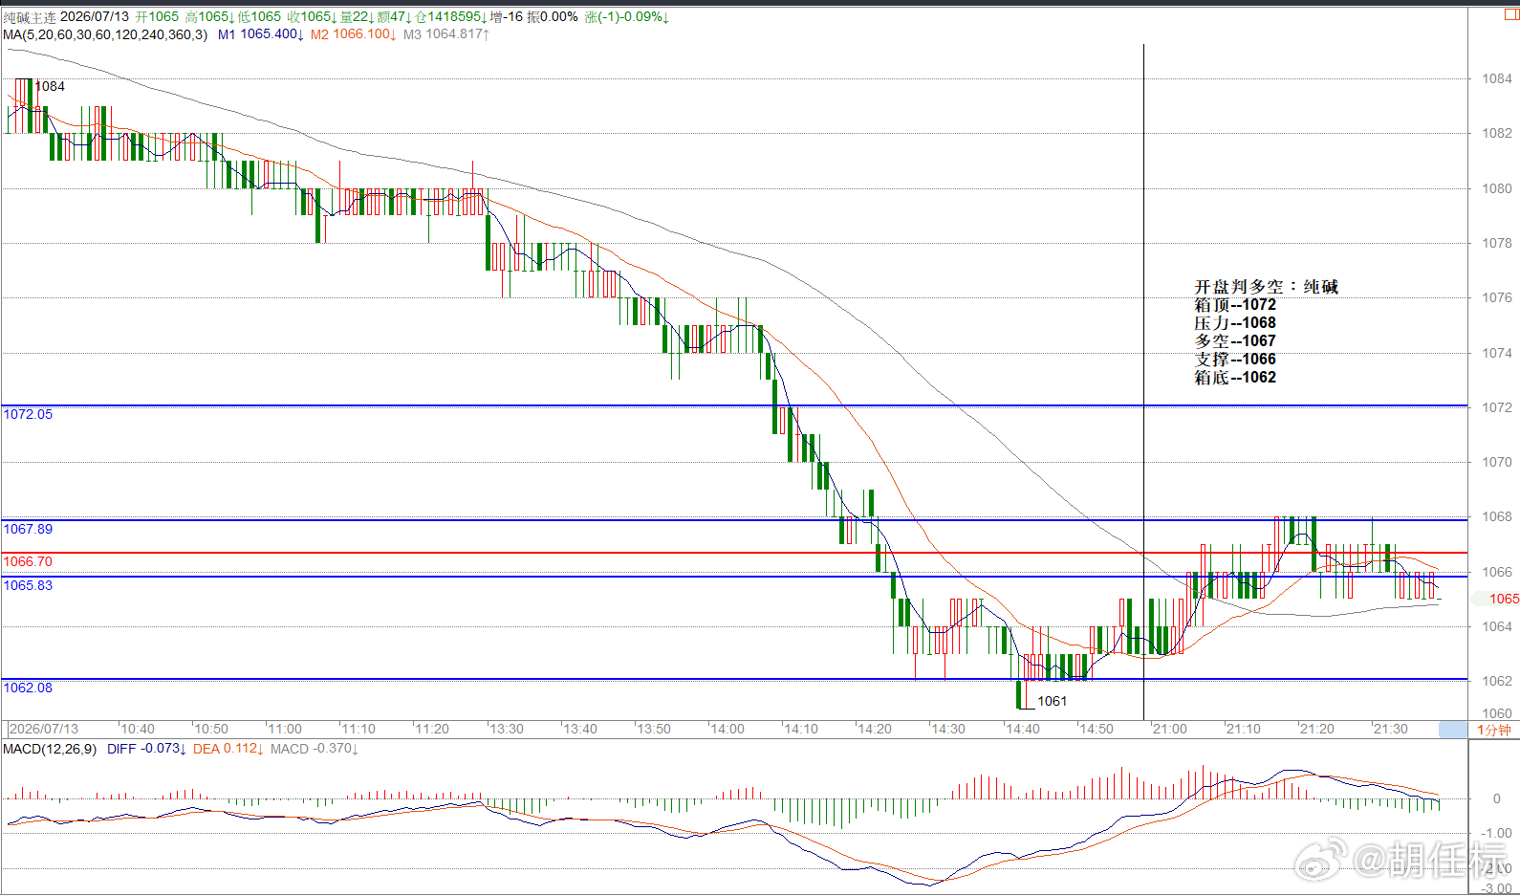Click the 涨(-1)-0.09% change value
The image size is (1520, 896).
click(x=626, y=17)
